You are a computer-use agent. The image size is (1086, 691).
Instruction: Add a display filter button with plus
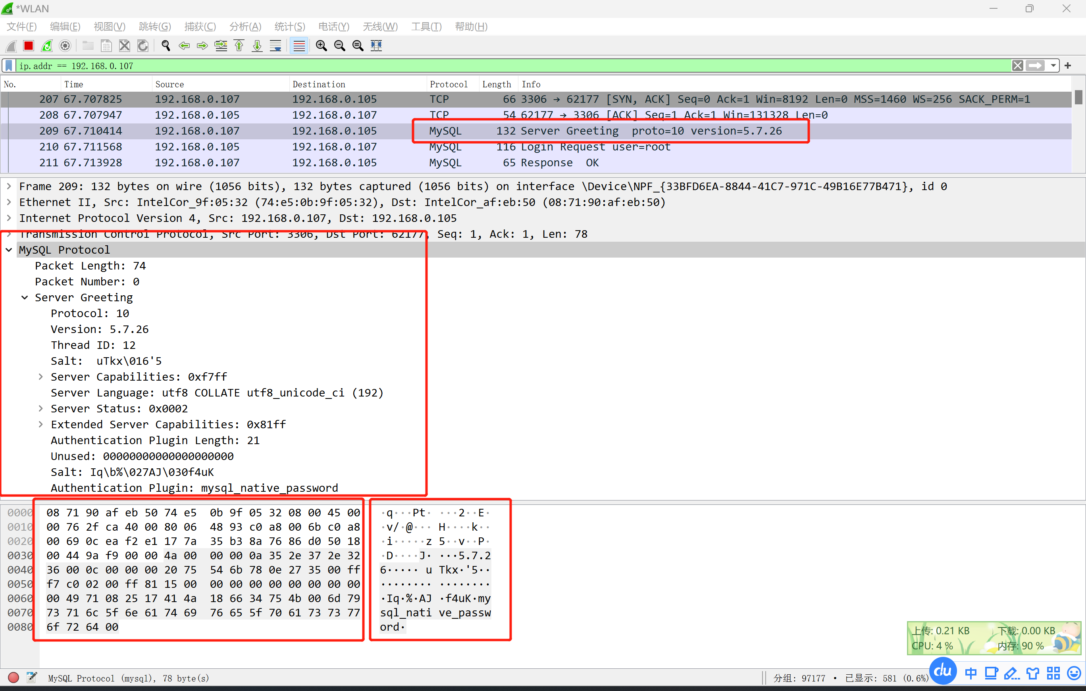pyautogui.click(x=1067, y=66)
